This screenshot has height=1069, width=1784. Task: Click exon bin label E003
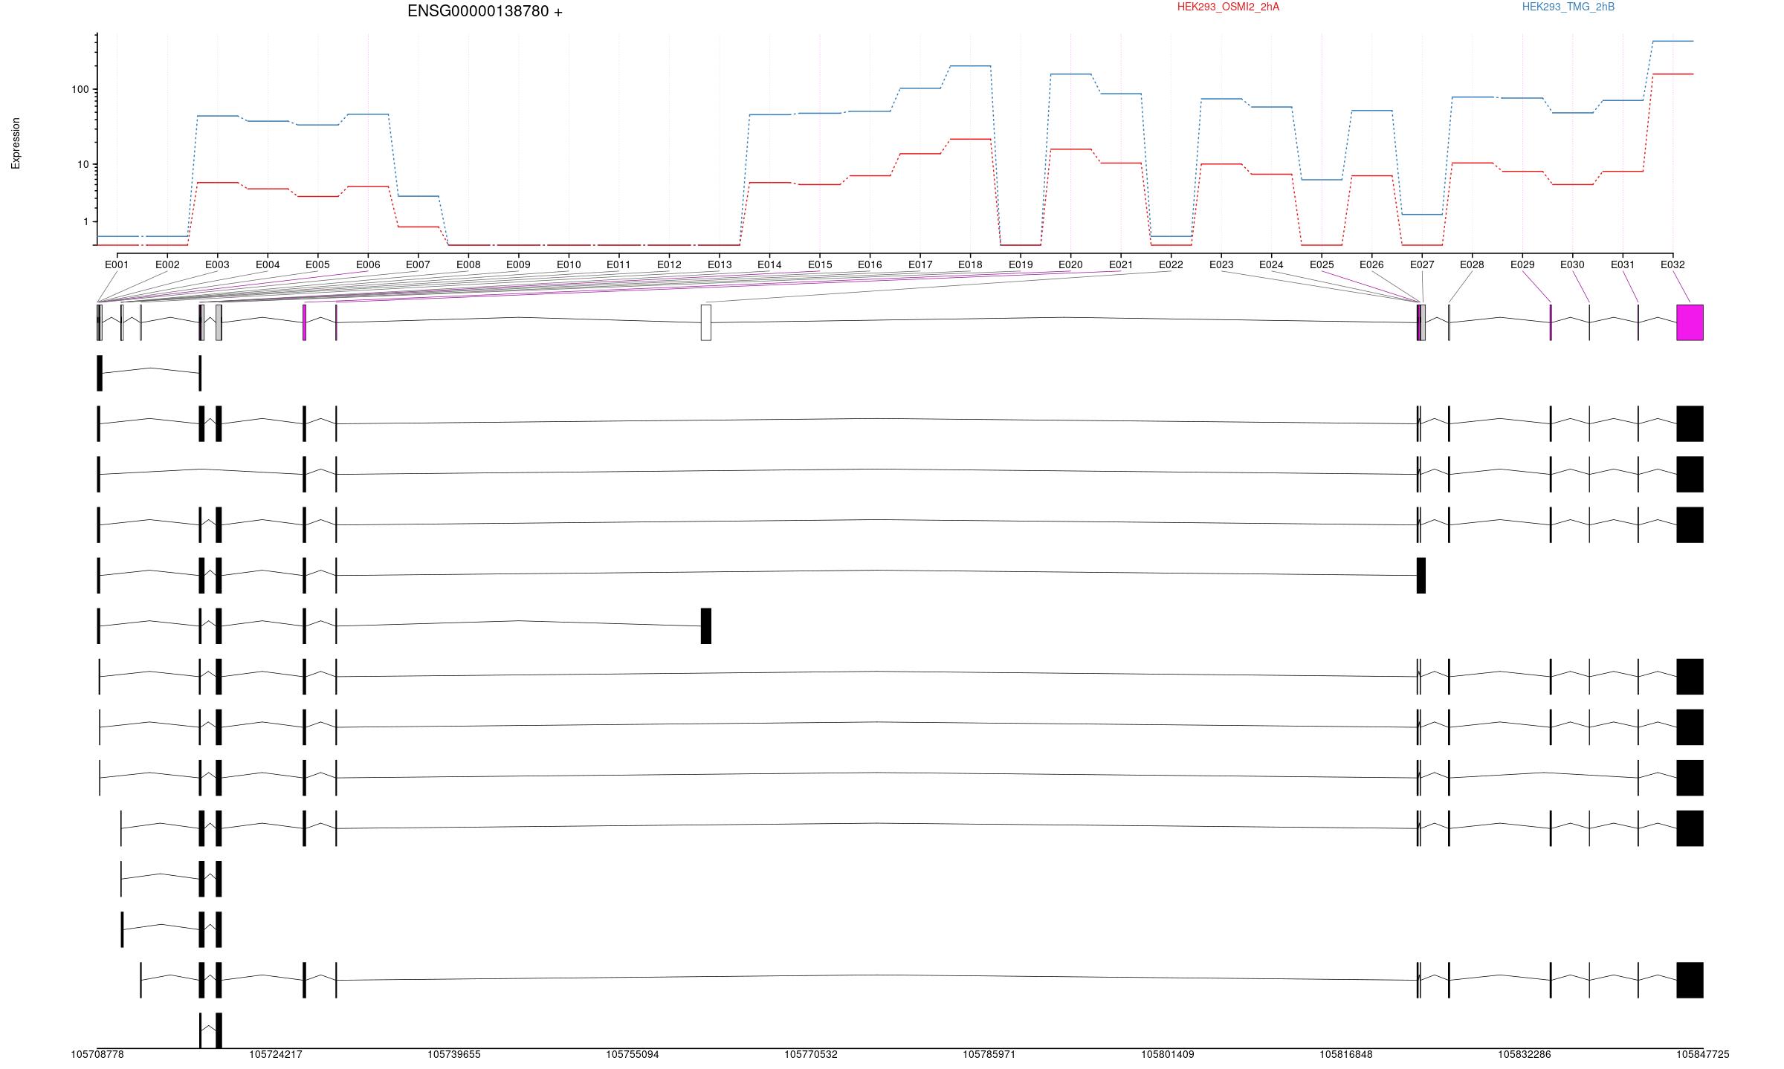point(217,264)
